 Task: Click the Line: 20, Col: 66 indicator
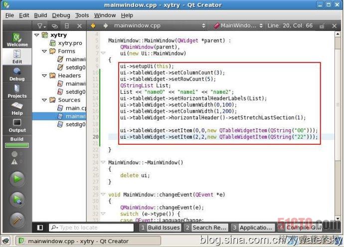290,25
